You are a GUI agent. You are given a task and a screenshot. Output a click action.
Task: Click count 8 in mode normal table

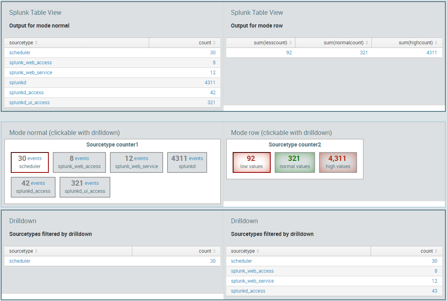click(x=214, y=63)
